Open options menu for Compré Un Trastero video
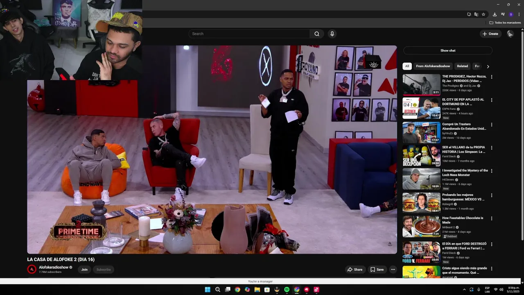The image size is (524, 295). 492,125
